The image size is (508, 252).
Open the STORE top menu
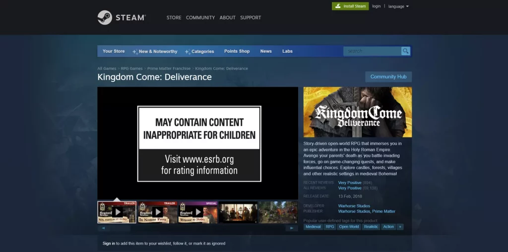174,17
